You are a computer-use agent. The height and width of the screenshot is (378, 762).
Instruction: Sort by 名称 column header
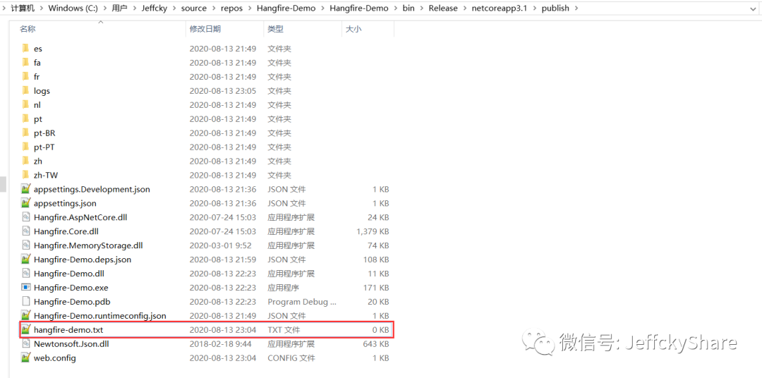coord(28,29)
